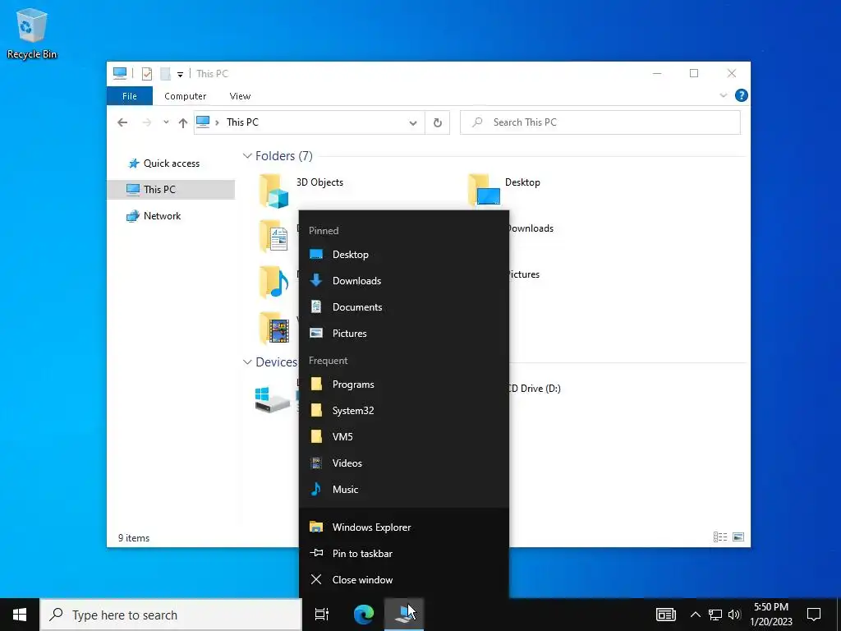Image resolution: width=841 pixels, height=631 pixels.
Task: Open network status tray icon
Action: coord(715,615)
